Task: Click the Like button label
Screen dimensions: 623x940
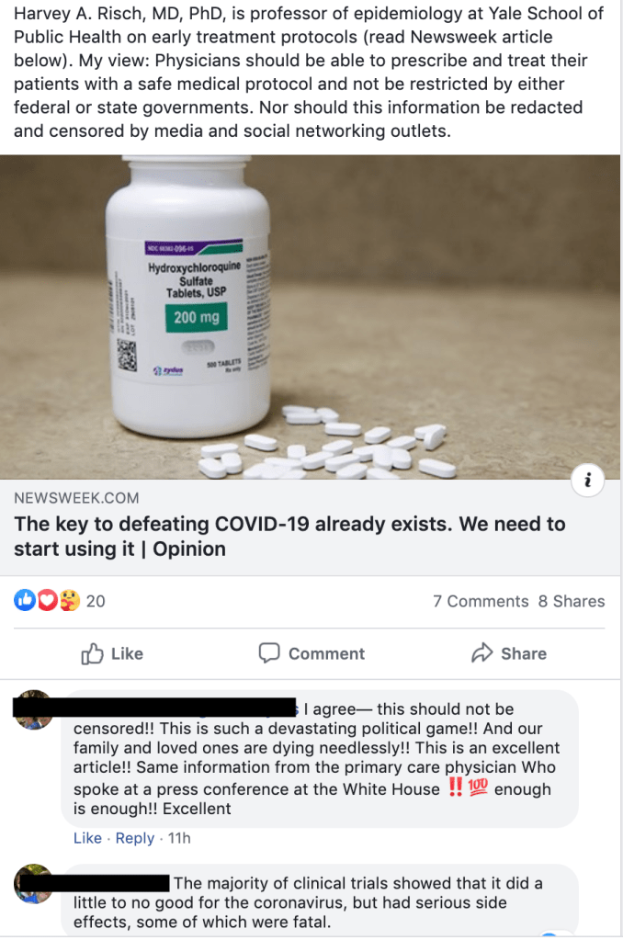Action: click(127, 653)
